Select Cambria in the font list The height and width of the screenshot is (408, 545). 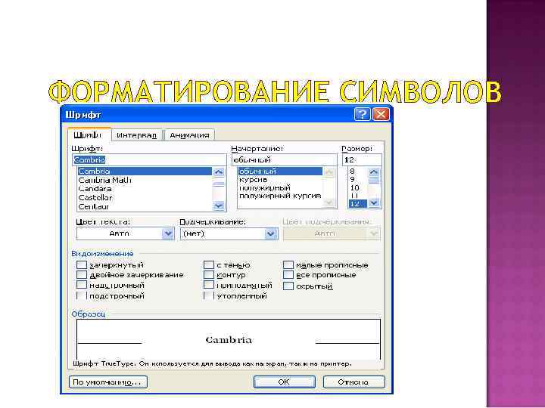tap(145, 172)
